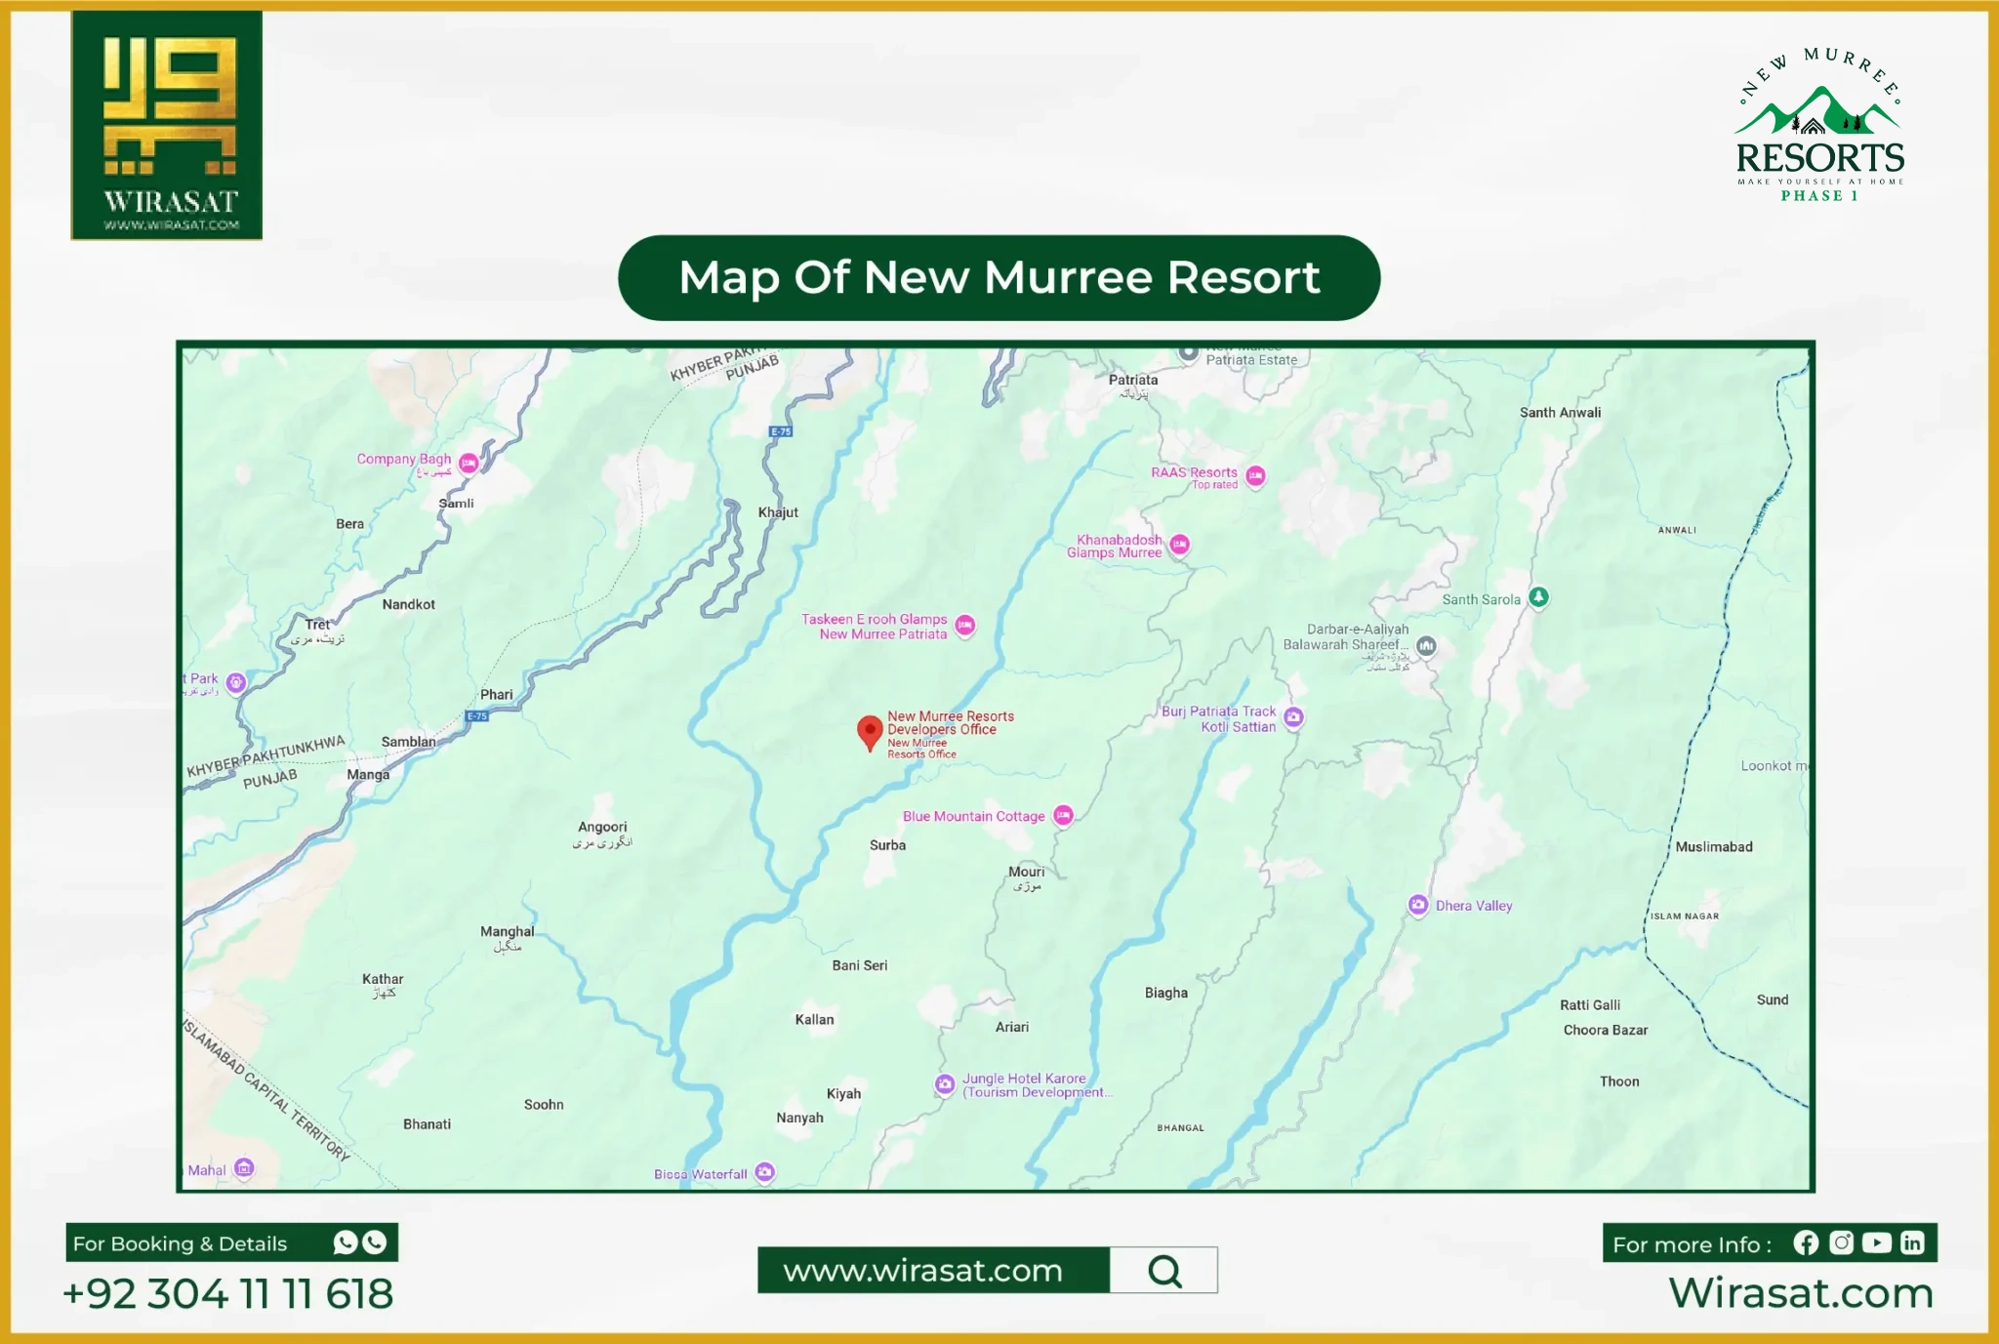Click the Darbar-e-Aaliyah shrine marker icon
Viewport: 1999px width, 1344px height.
pos(1426,645)
